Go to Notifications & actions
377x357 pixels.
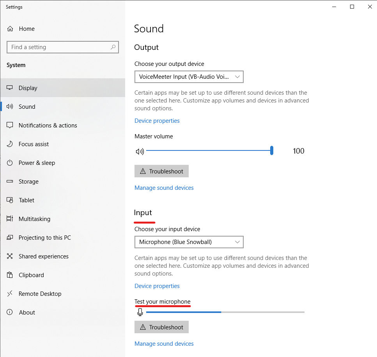click(63, 125)
